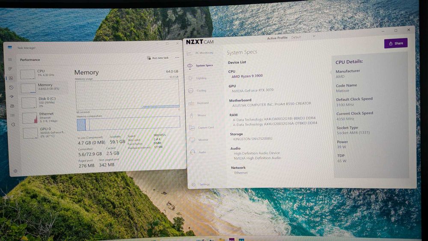Open Audio in NZXT CAM sidebar
Viewport: 428px width, 241px height.
click(199, 152)
